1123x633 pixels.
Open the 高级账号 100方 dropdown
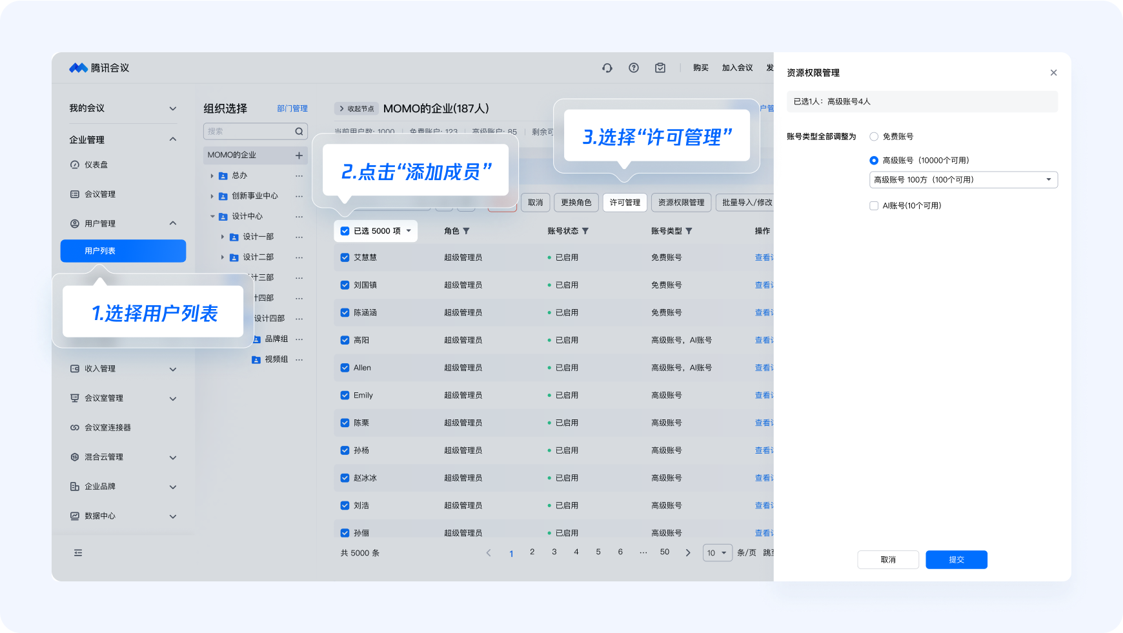pos(963,180)
